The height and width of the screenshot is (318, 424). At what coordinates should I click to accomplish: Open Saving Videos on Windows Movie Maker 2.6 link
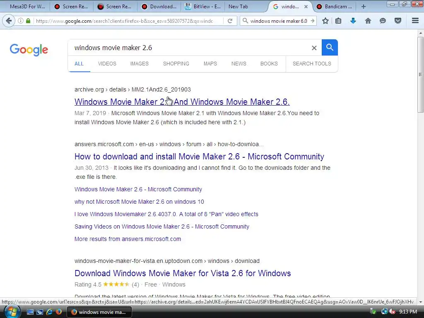click(x=162, y=226)
